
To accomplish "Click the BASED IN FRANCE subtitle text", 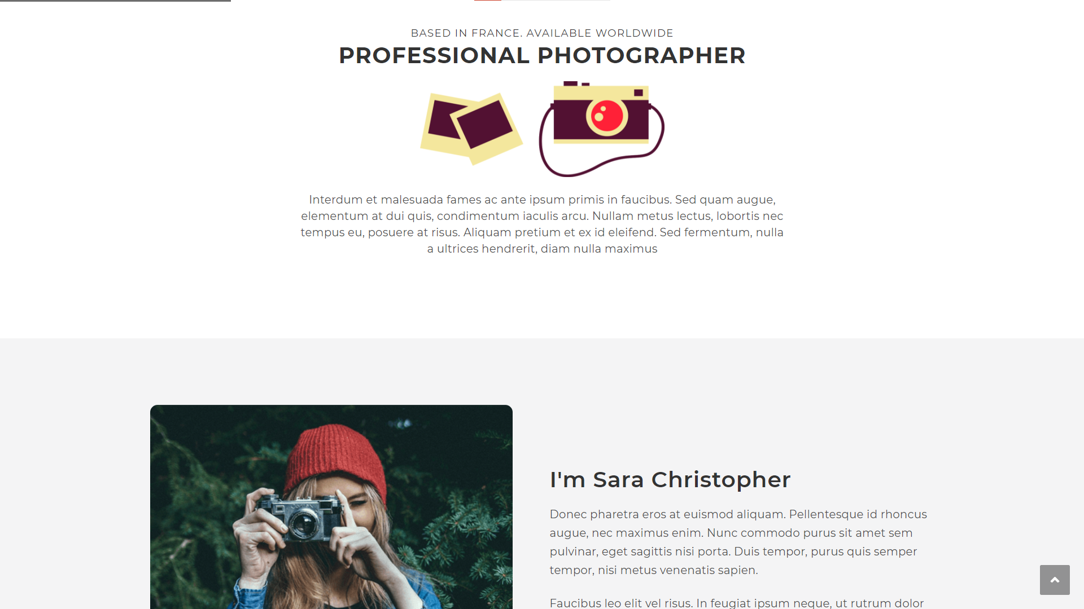I will [542, 33].
